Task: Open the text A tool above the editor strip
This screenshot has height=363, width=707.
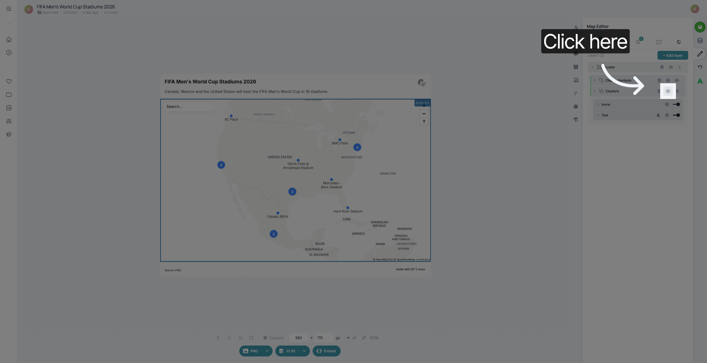Action: (576, 27)
